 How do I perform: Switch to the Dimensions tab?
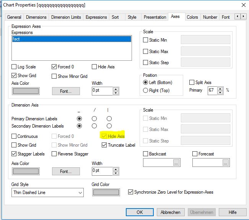click(x=36, y=17)
